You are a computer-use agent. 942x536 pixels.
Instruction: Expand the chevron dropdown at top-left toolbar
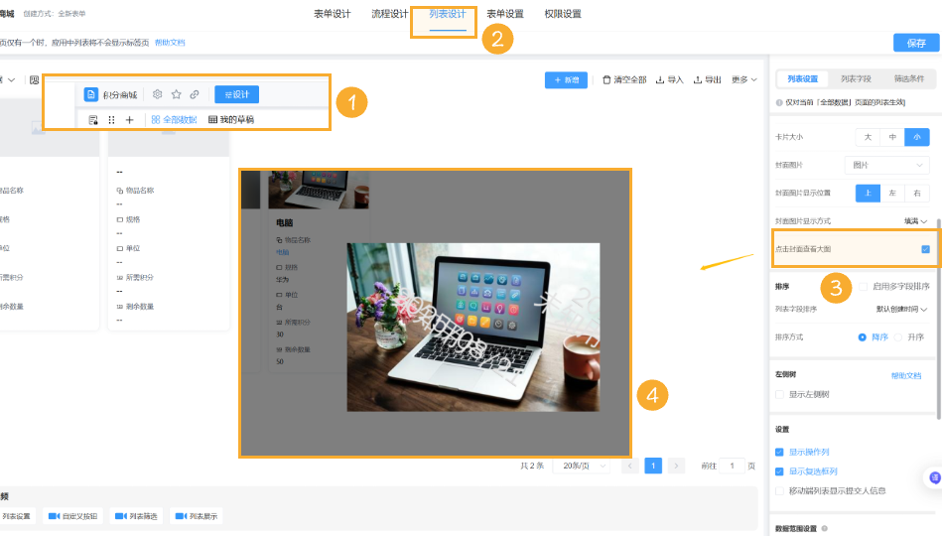(11, 80)
